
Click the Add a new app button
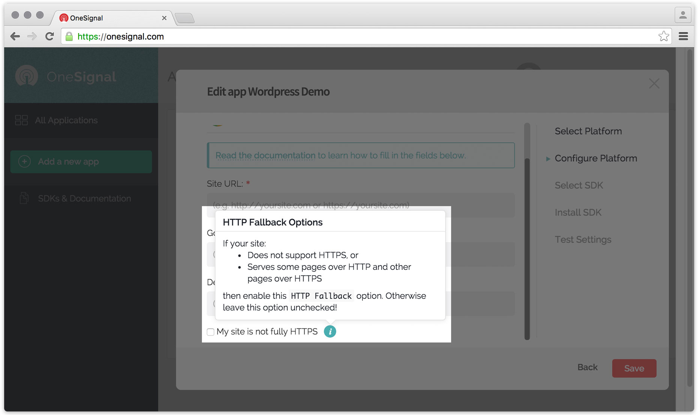pyautogui.click(x=81, y=162)
